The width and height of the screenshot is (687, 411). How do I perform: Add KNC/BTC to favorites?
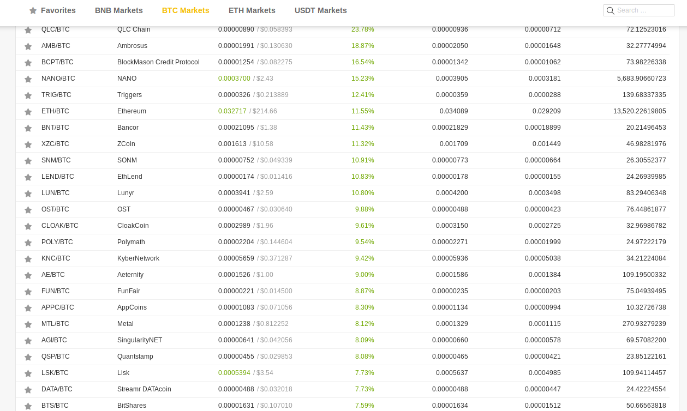click(x=28, y=259)
